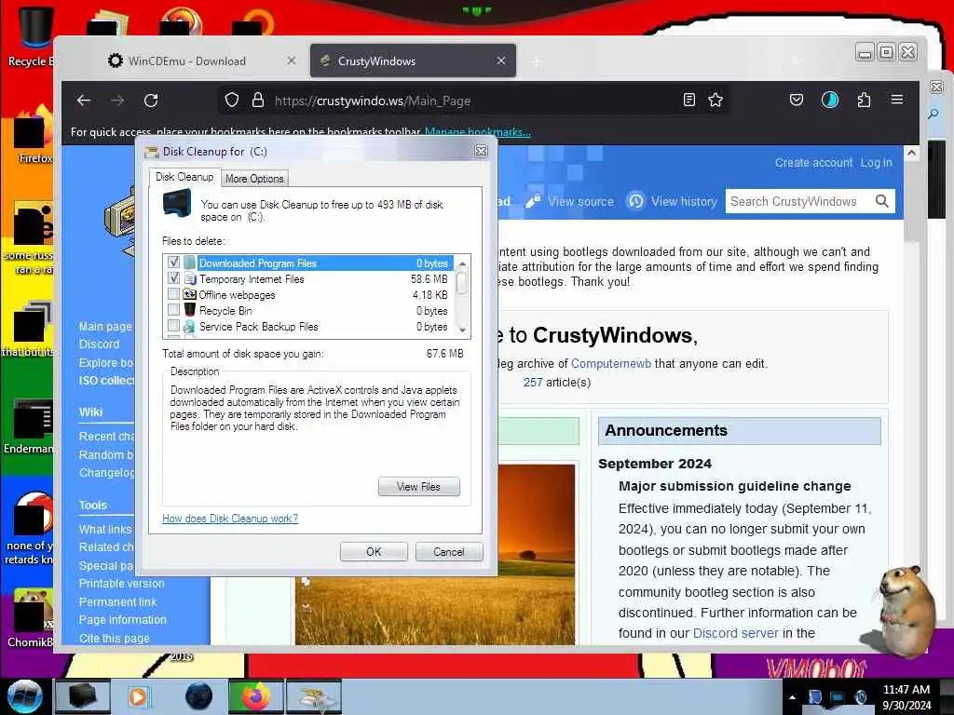Click the View Files button
The width and height of the screenshot is (954, 715).
pos(418,486)
